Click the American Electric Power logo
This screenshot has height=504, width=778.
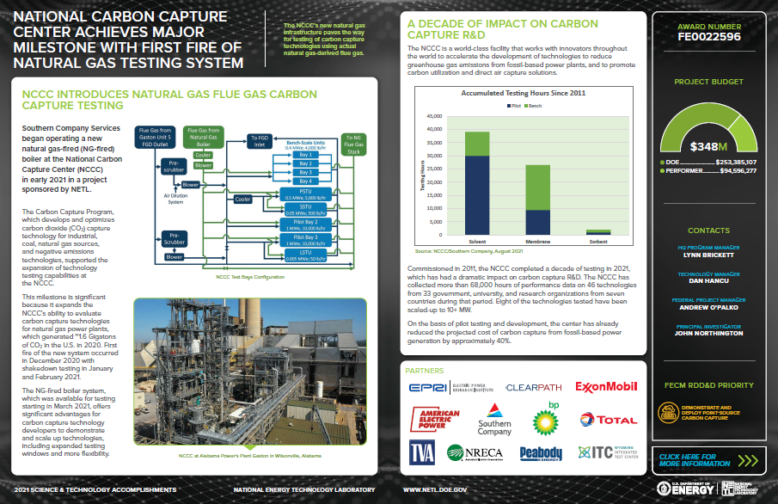435,420
